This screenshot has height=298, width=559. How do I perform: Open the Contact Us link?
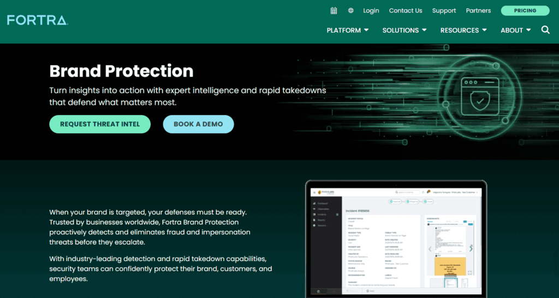[x=406, y=11]
